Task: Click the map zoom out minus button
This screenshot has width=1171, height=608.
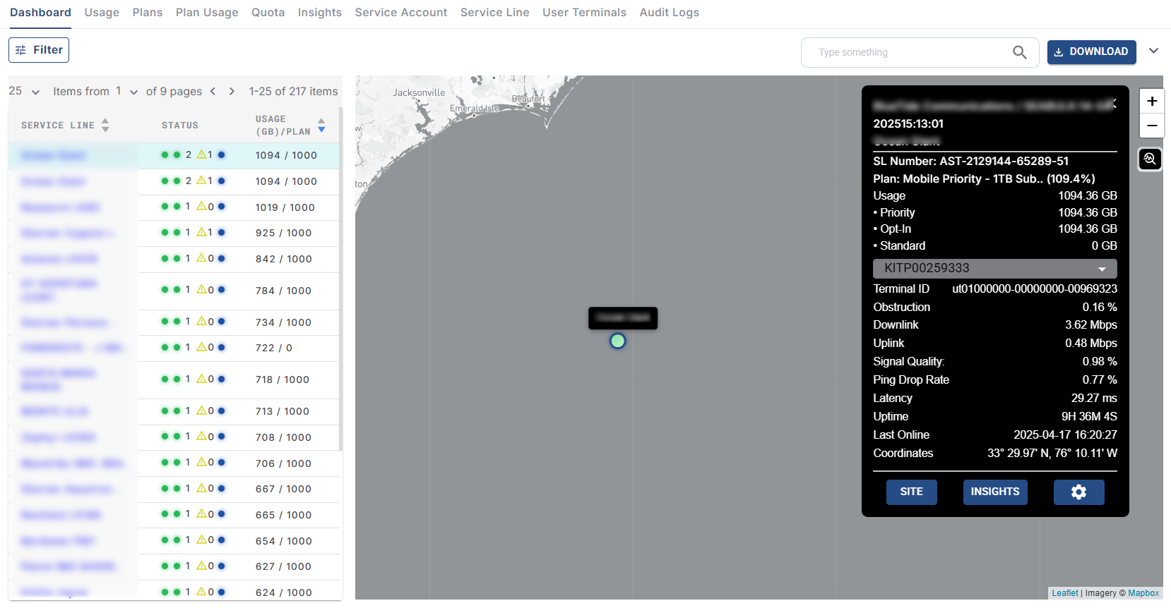Action: pyautogui.click(x=1151, y=126)
